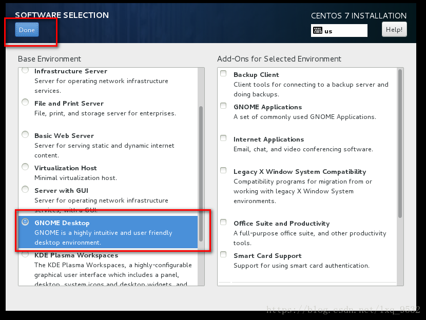This screenshot has width=426, height=320.
Task: Click the 'Server with GUI' title text
Action: (x=62, y=191)
